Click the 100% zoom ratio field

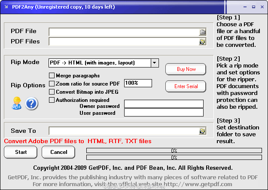(138, 83)
